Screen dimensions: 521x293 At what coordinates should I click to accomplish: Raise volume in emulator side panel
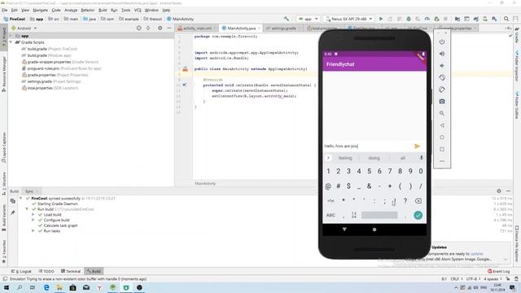point(442,54)
